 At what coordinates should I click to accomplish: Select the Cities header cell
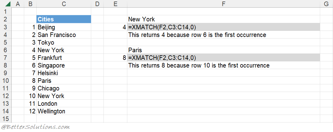pyautogui.click(x=64, y=19)
